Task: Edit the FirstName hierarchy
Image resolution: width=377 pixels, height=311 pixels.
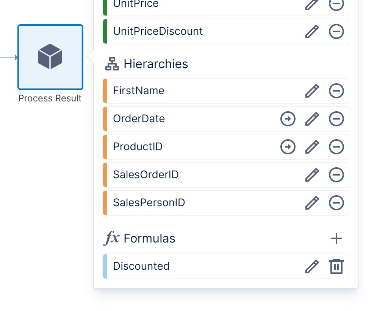Action: tap(311, 91)
